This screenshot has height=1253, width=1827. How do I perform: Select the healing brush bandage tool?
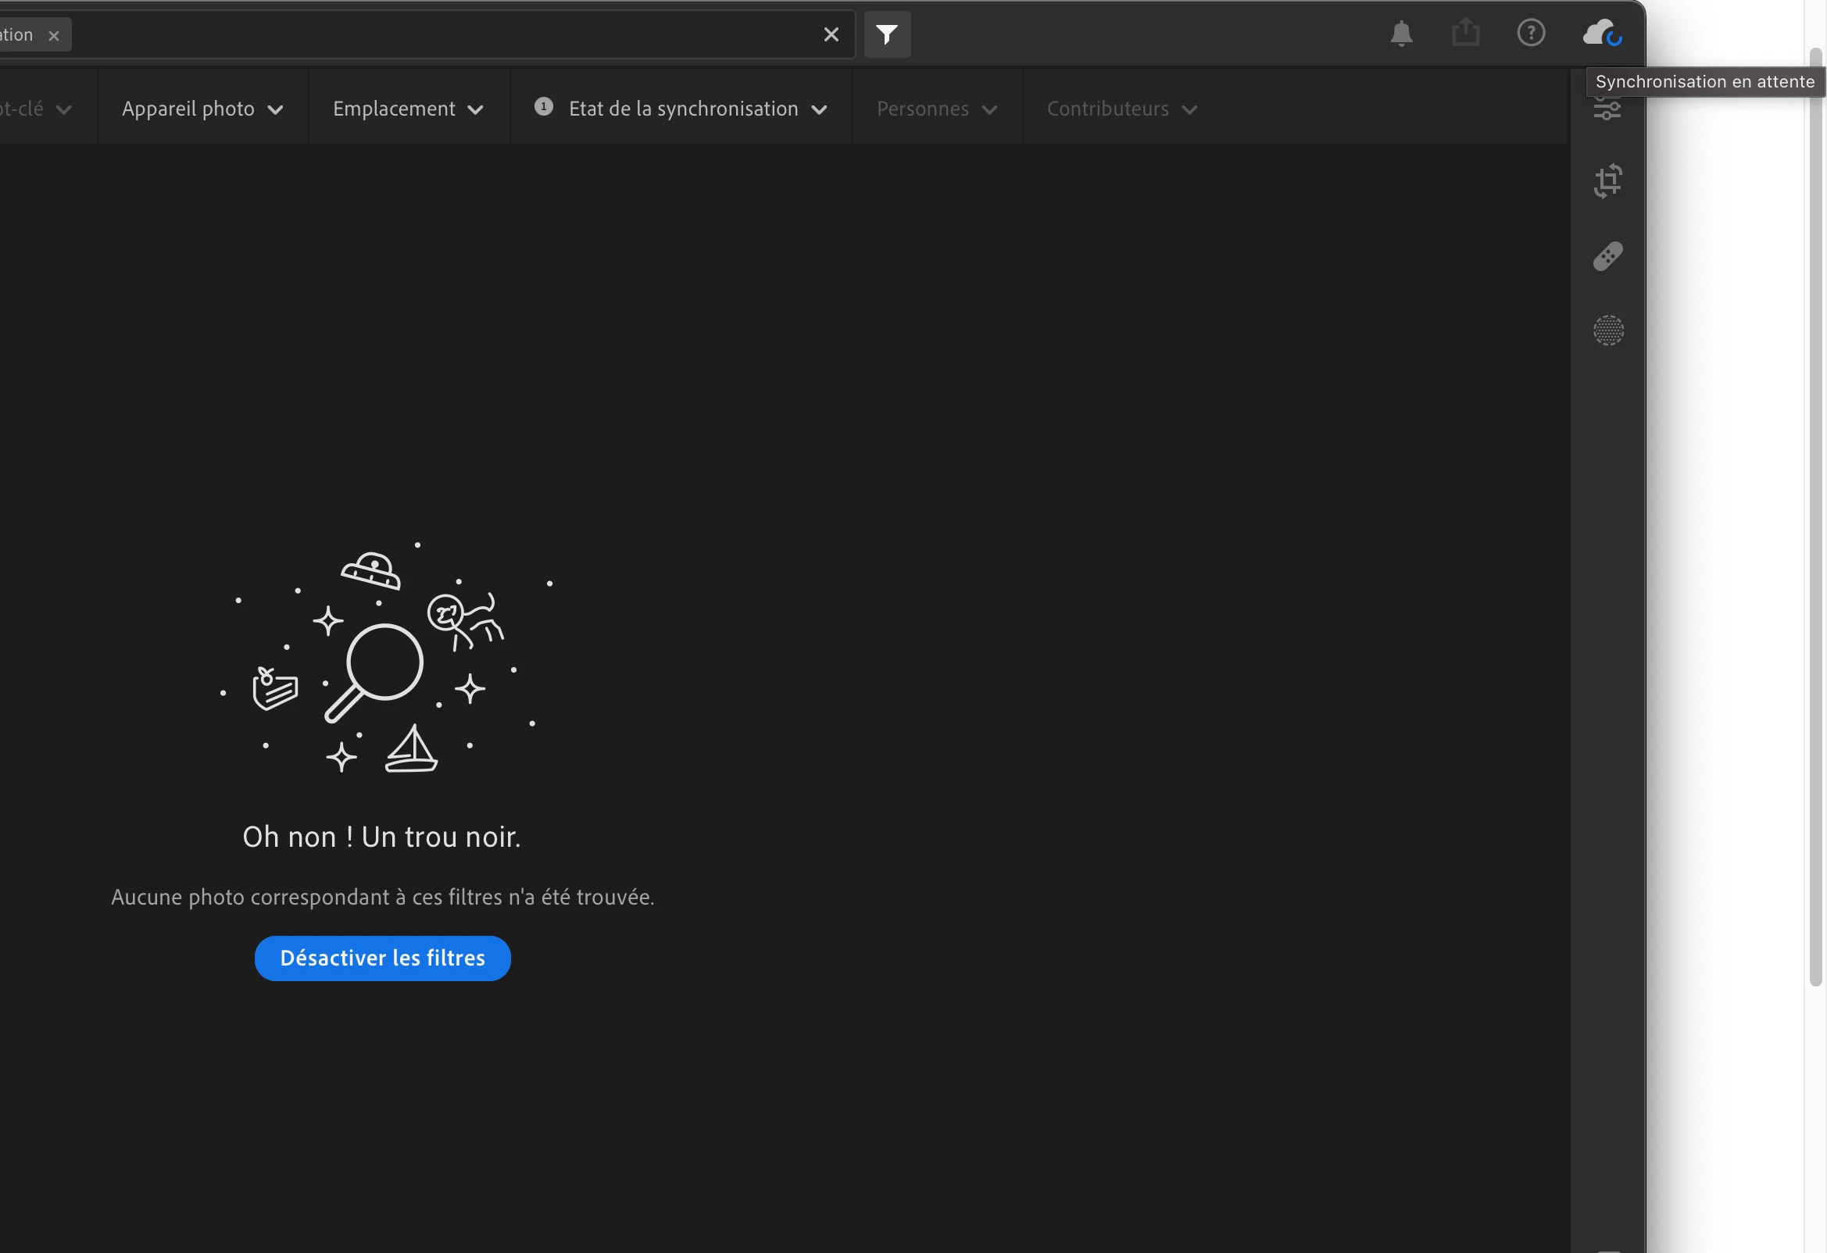click(1607, 256)
